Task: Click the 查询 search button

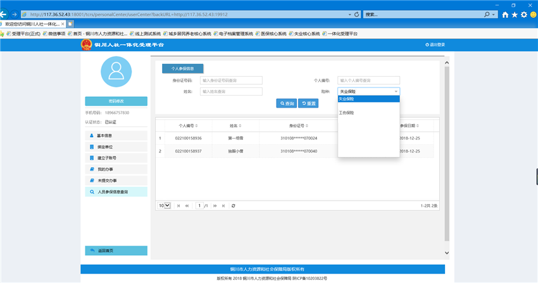Action: pyautogui.click(x=287, y=103)
